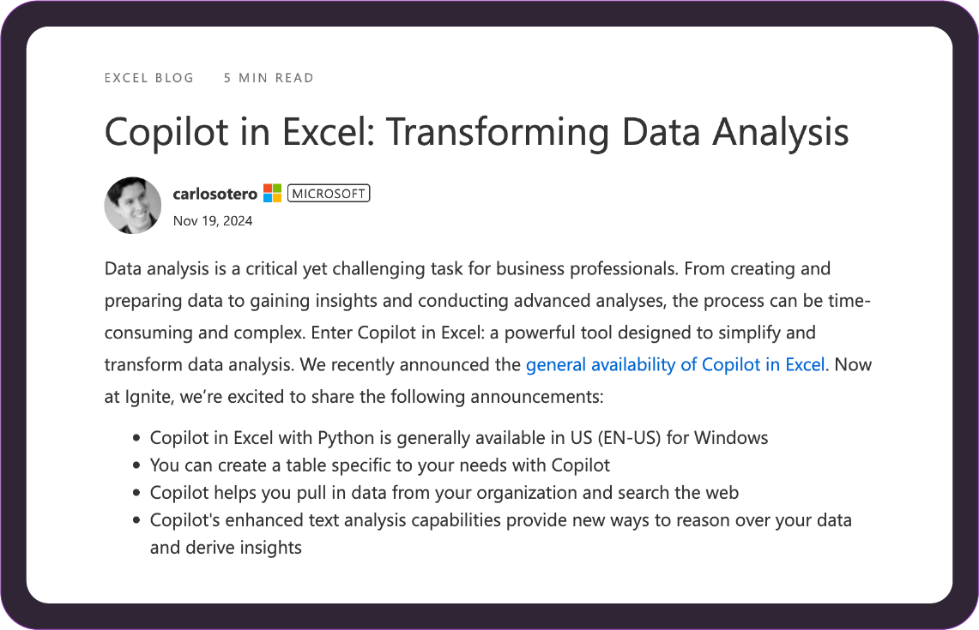The width and height of the screenshot is (979, 630).
Task: Click the Nov 19, 2024 publish date
Action: click(212, 221)
